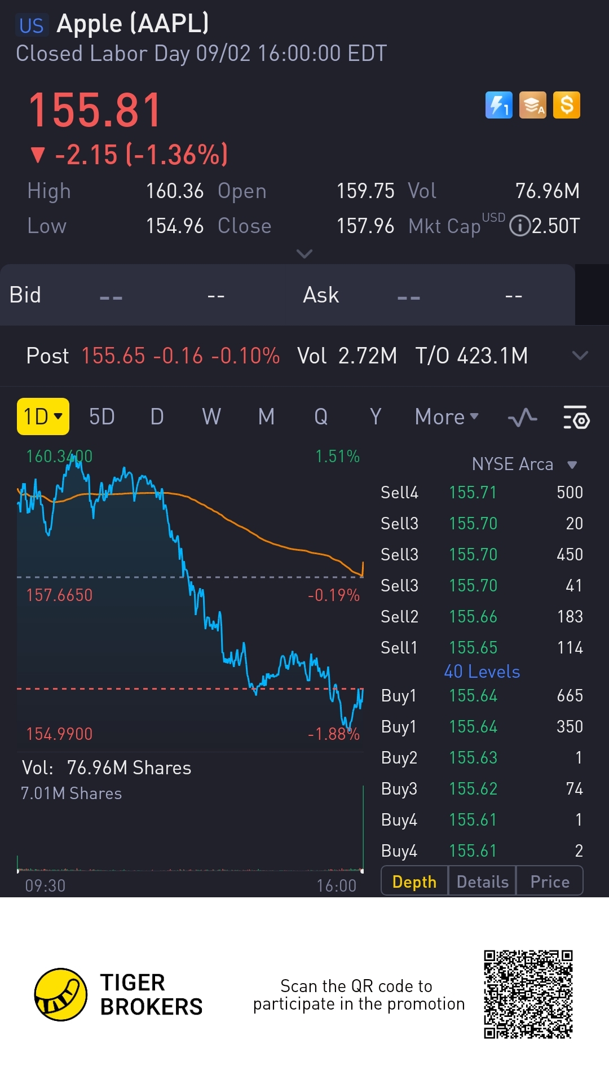Expand the Post market row
This screenshot has height=1092, width=609.
[580, 356]
